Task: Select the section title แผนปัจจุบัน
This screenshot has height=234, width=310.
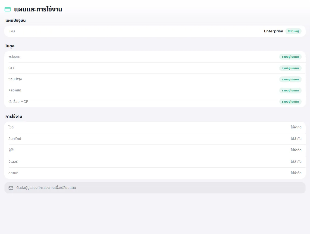Action: point(15,20)
